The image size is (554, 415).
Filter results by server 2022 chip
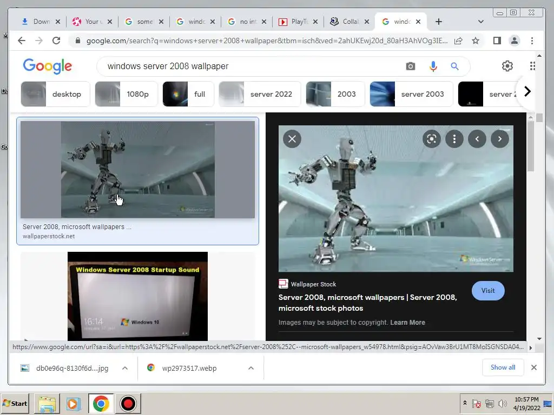tap(260, 94)
